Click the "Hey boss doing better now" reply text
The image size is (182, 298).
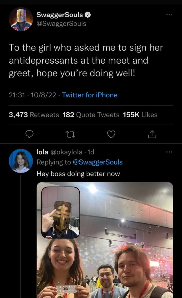pyautogui.click(x=78, y=174)
